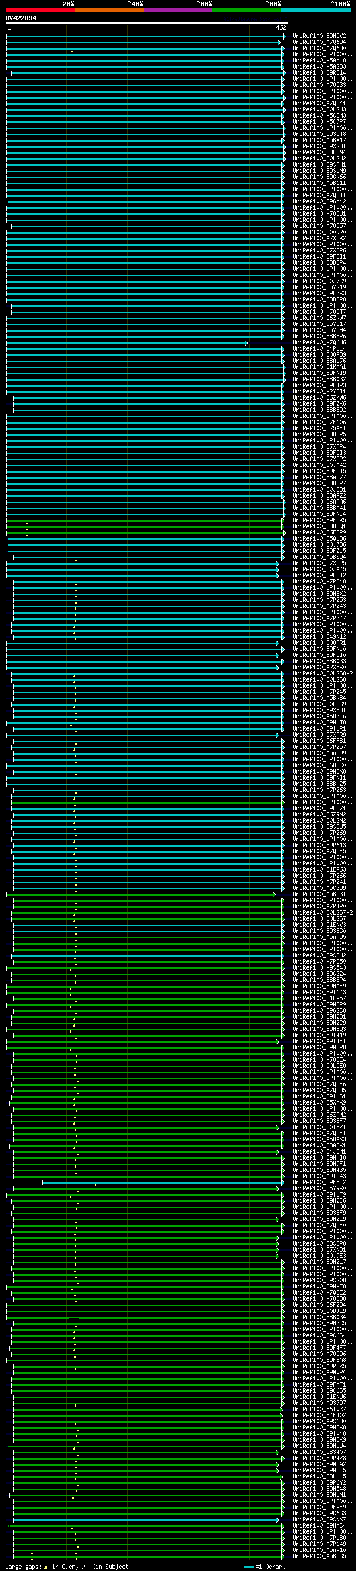
Task: Select hit UniRef100_A5B111
Action: 319,183
